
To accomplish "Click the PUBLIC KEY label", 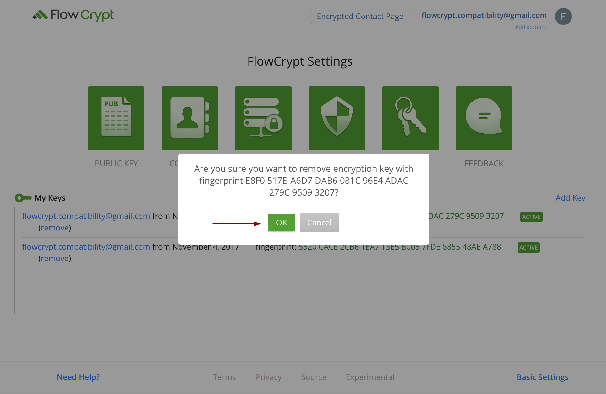I will (x=116, y=164).
